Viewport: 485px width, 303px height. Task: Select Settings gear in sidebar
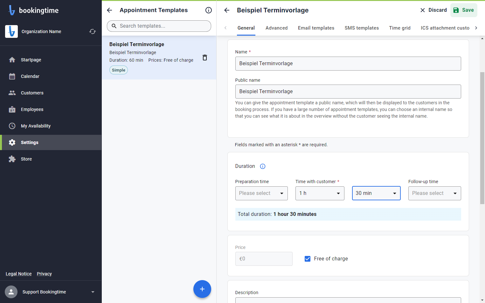(x=12, y=142)
